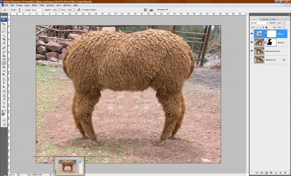Select the Zoom magnifier tool
This screenshot has height=176, width=291.
4,107
